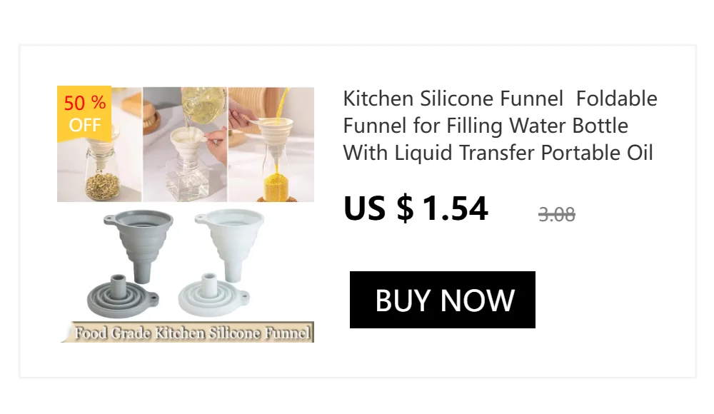Screen dimensions: 714x414
Task: Click the white OFF text on badge
Action: (x=85, y=125)
